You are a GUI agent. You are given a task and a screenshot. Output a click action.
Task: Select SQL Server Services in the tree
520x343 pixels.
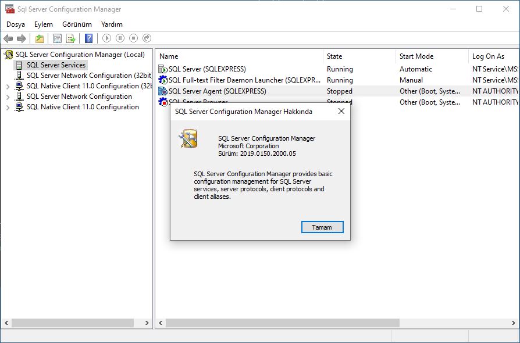pos(56,65)
